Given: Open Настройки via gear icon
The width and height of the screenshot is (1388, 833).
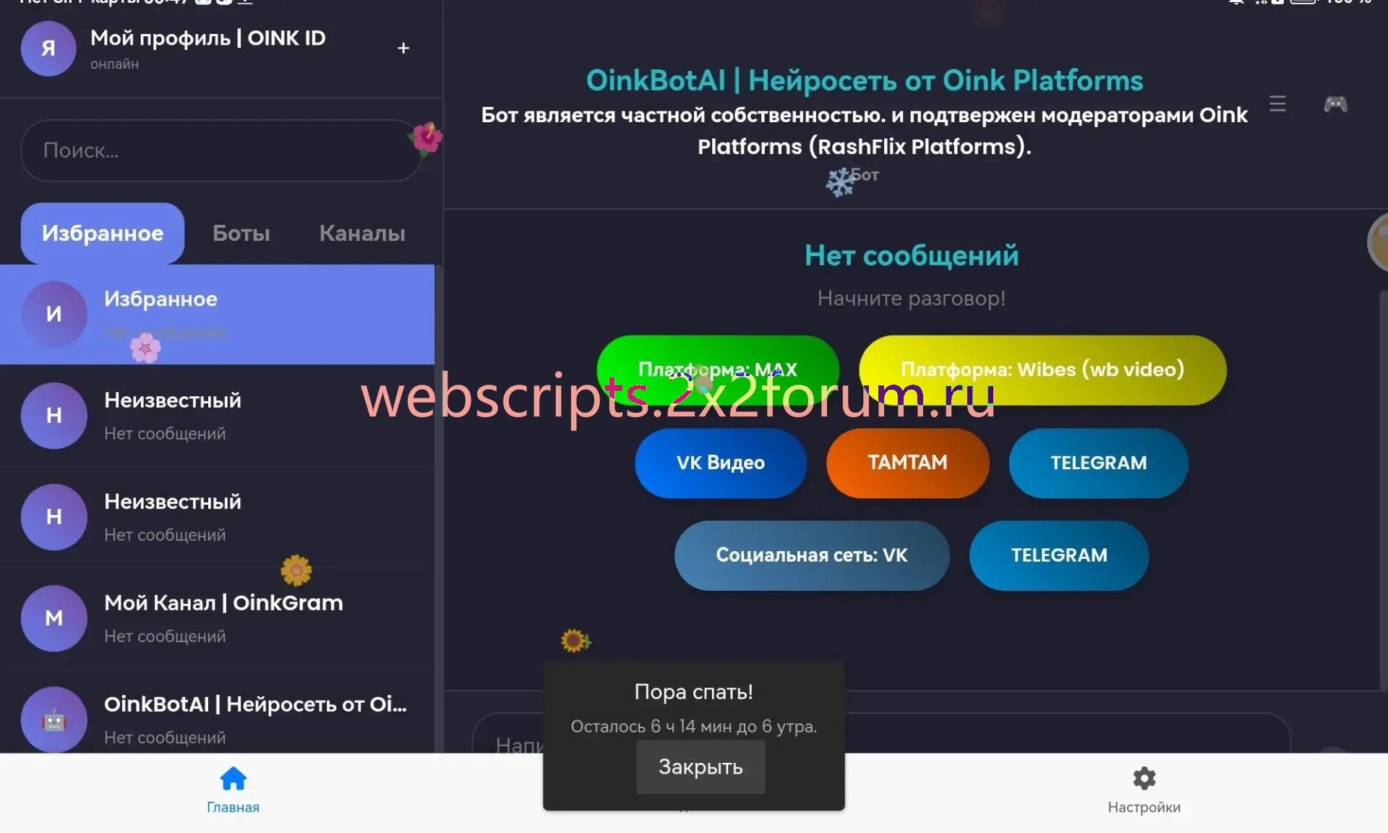Looking at the screenshot, I should pyautogui.click(x=1144, y=779).
